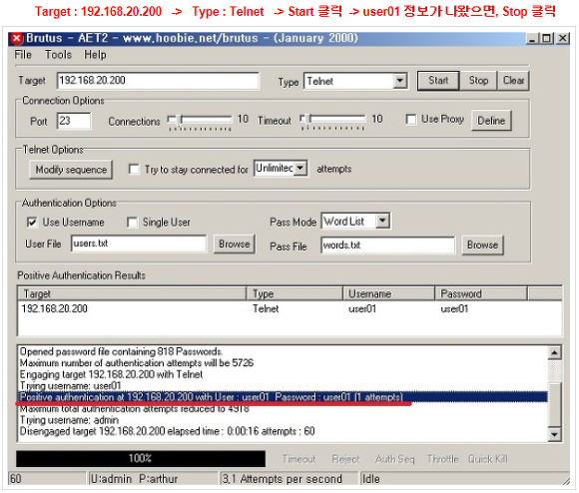Maximize the Brutus window

pos(546,38)
